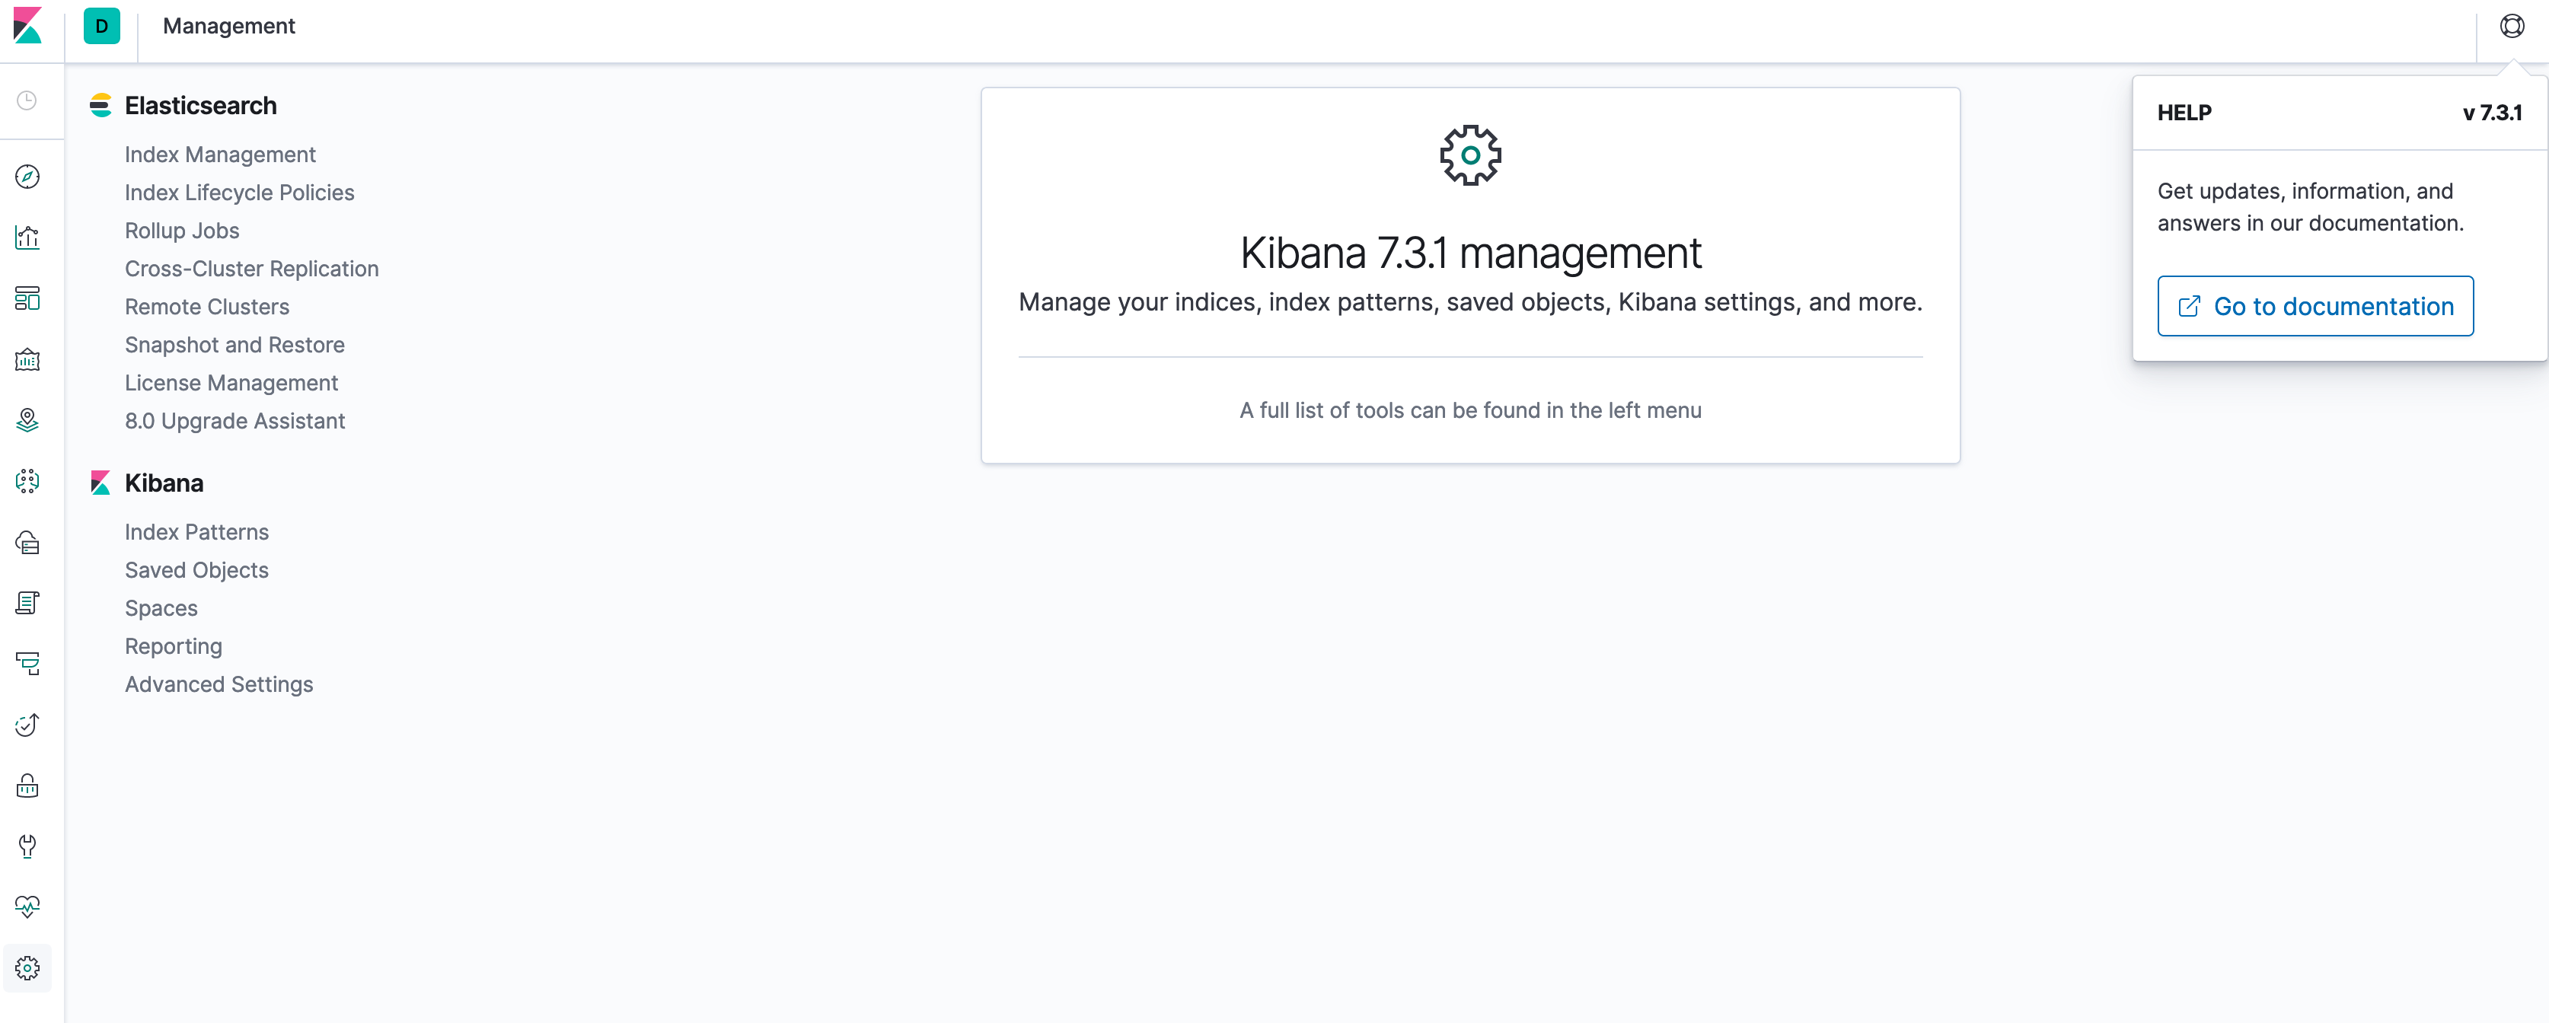Viewport: 2549px width, 1023px height.
Task: Click the Go to documentation button
Action: 2315,307
